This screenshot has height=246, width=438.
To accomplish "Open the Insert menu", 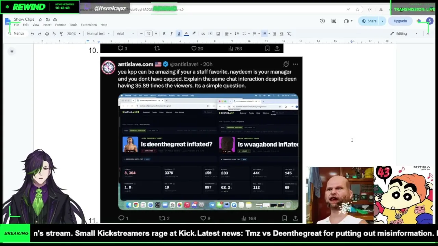I will click(47, 25).
